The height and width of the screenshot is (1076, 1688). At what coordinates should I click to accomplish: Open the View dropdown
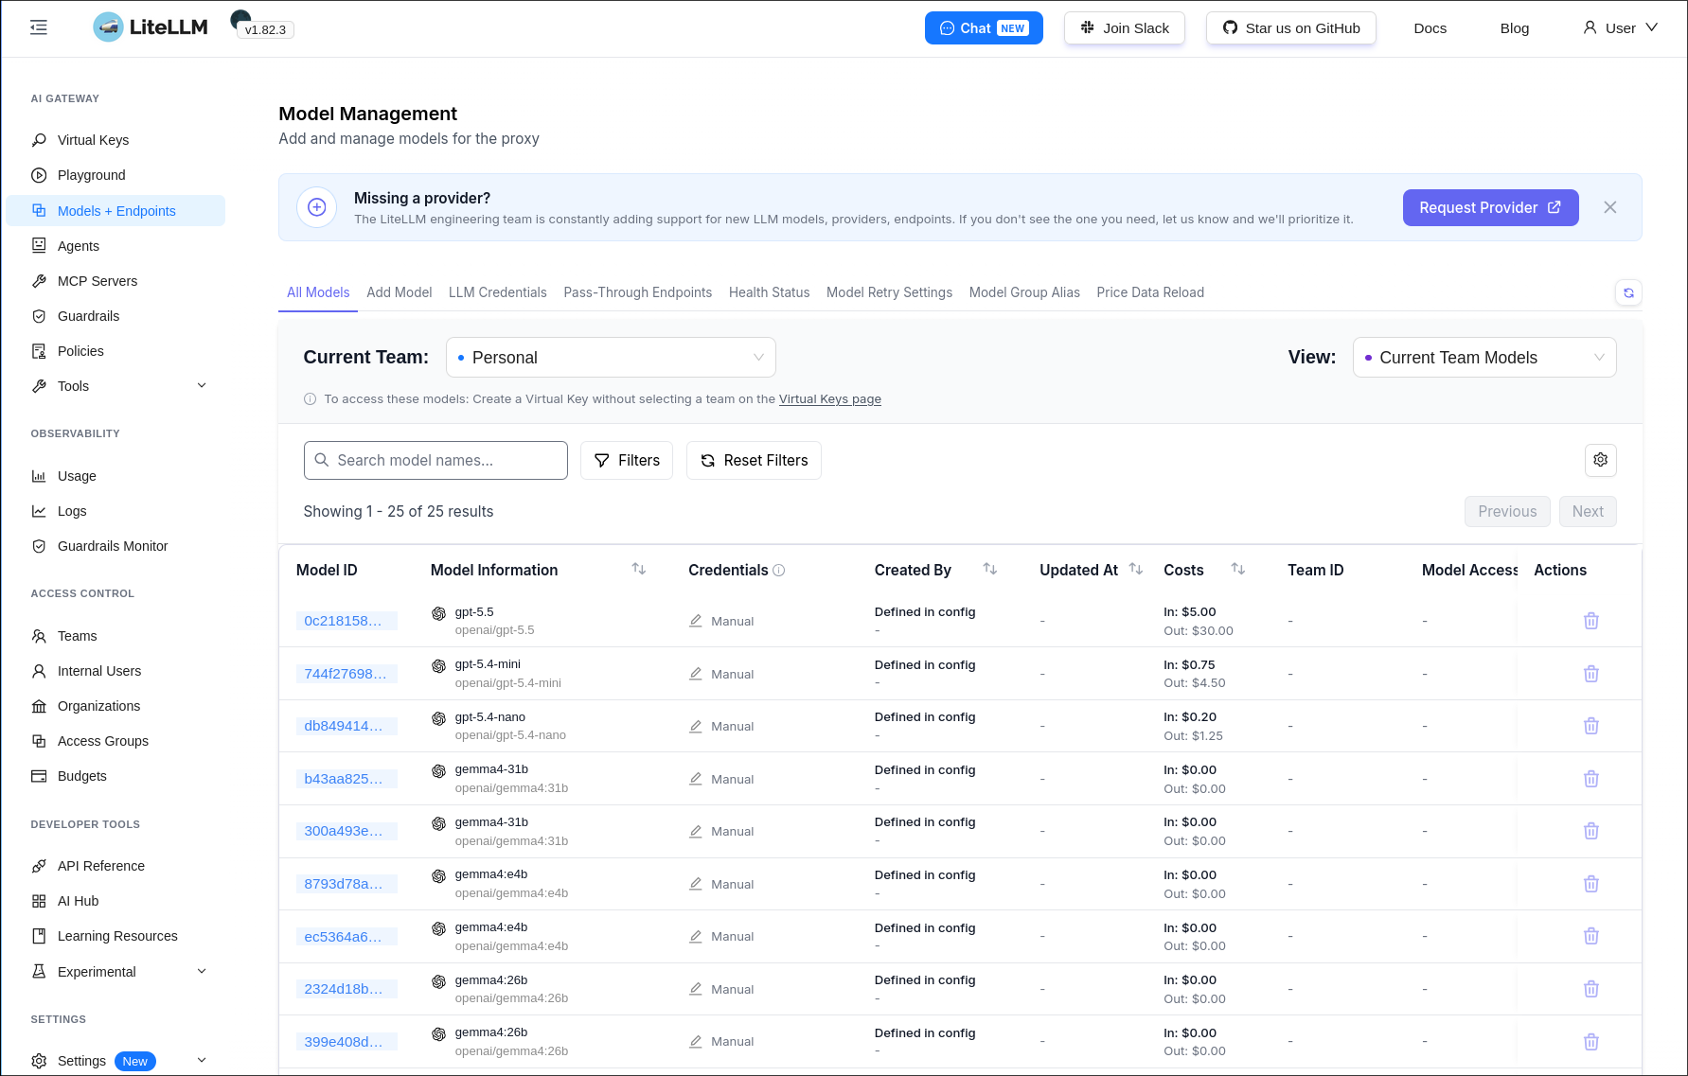click(x=1484, y=358)
